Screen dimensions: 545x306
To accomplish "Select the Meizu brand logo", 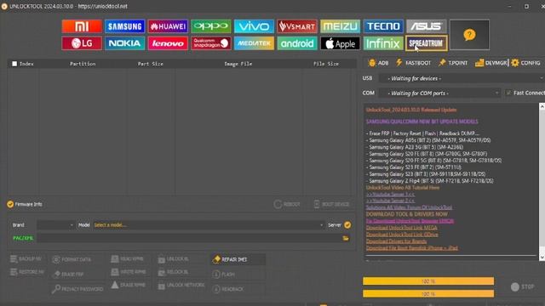I will tap(341, 26).
